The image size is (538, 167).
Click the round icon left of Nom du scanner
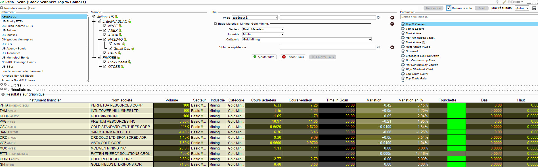(x=2, y=8)
